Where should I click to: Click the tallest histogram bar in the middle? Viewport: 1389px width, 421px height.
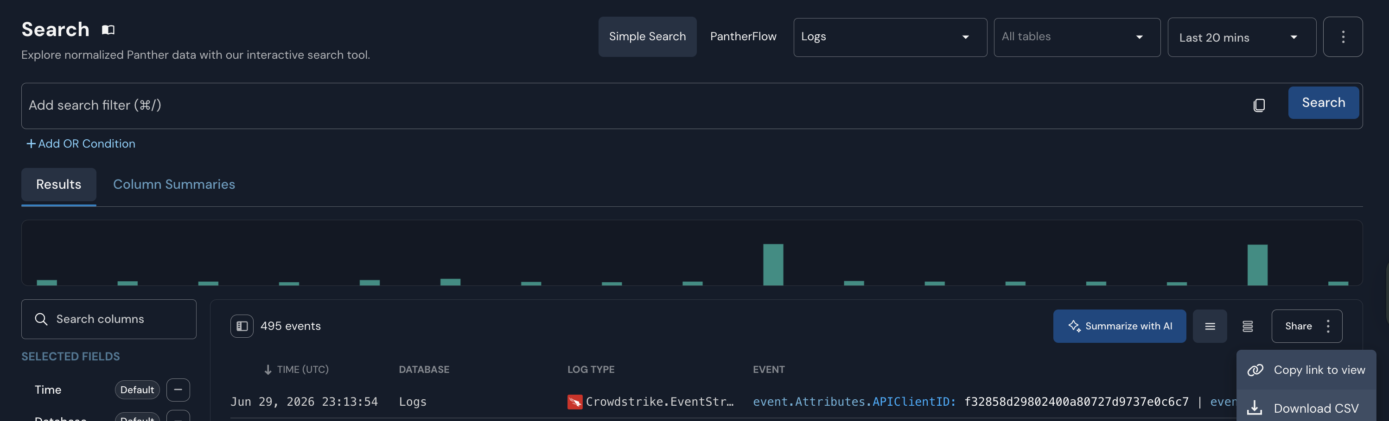coord(773,264)
